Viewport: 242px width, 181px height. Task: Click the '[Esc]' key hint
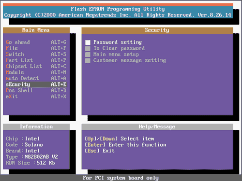(x=92, y=151)
